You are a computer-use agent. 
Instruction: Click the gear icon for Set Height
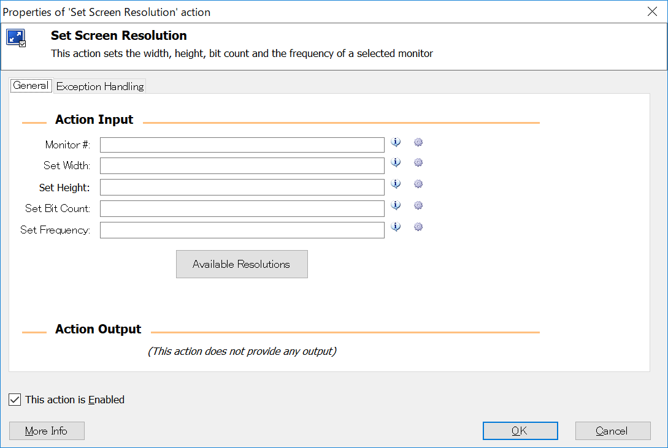point(418,184)
